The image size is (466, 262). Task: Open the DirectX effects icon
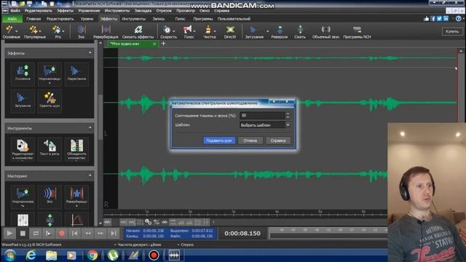pos(230,32)
